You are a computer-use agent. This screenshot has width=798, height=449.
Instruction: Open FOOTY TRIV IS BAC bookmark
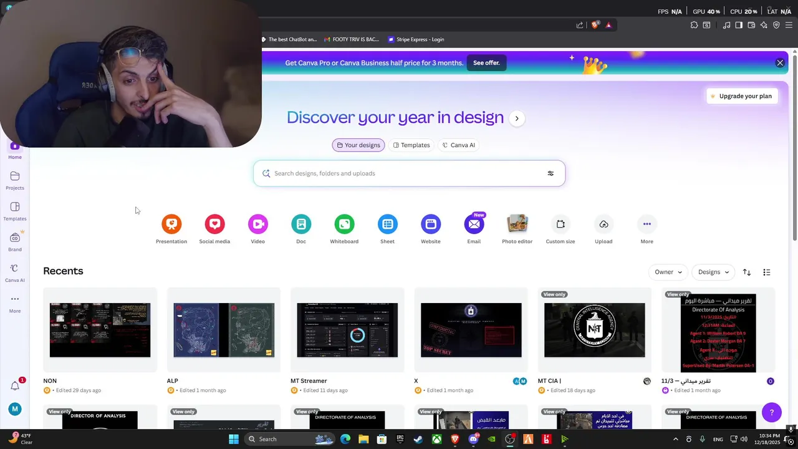click(x=352, y=39)
